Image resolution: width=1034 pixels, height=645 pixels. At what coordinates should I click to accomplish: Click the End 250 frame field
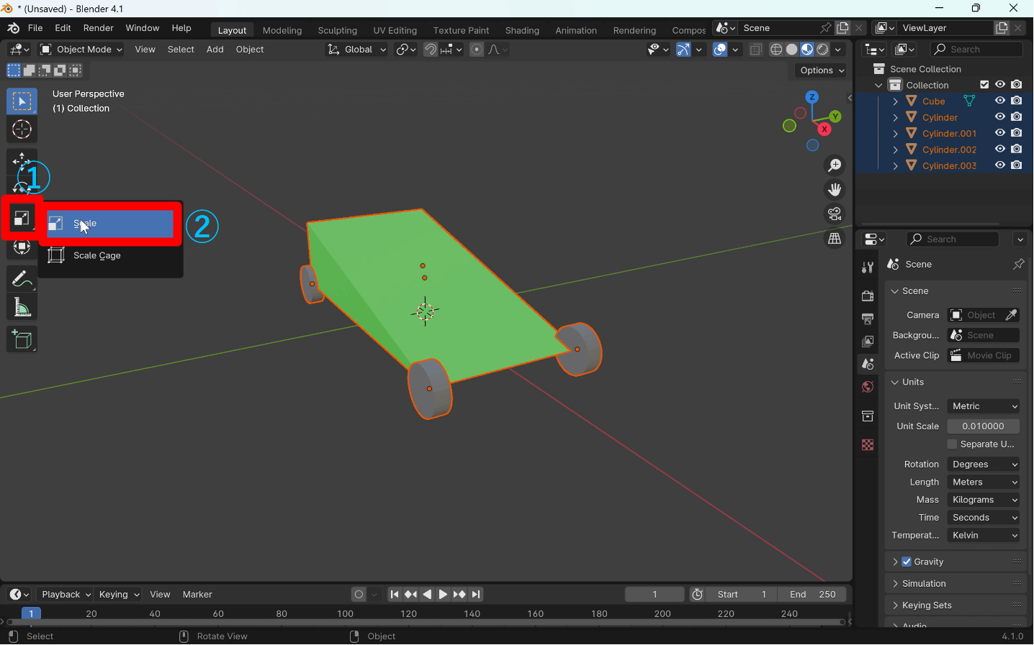813,595
